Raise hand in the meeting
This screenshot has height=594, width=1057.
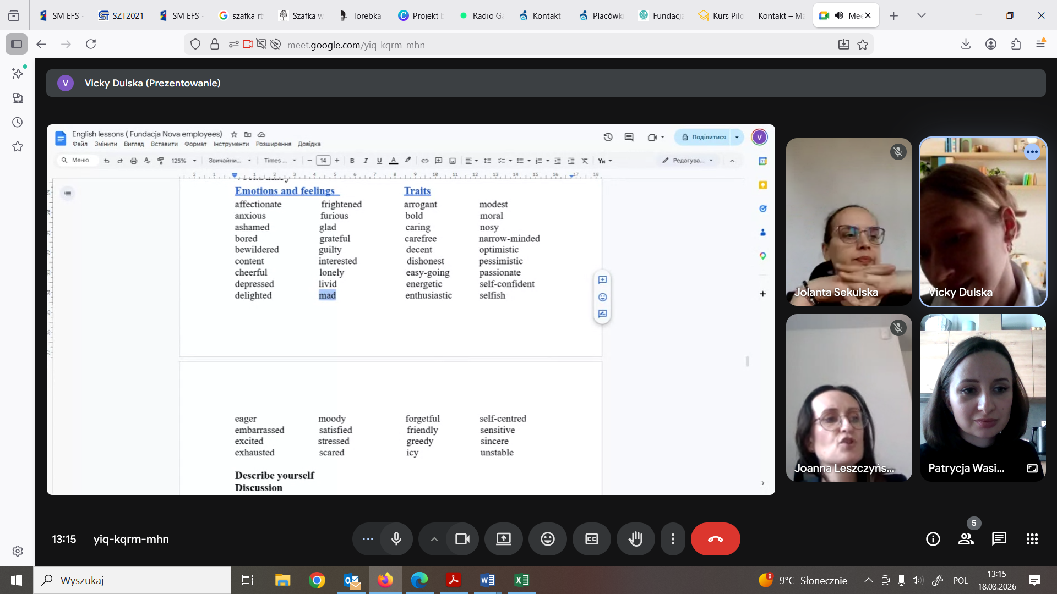[635, 539]
